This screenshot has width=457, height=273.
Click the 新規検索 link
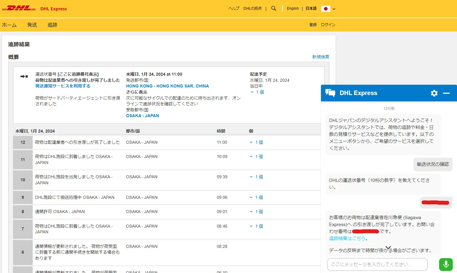click(321, 57)
